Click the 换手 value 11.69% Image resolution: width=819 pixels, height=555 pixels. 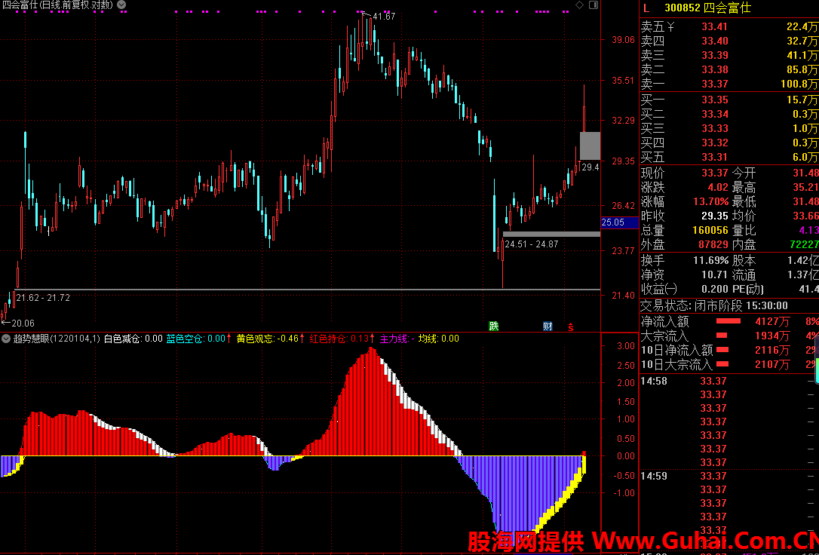click(x=711, y=260)
